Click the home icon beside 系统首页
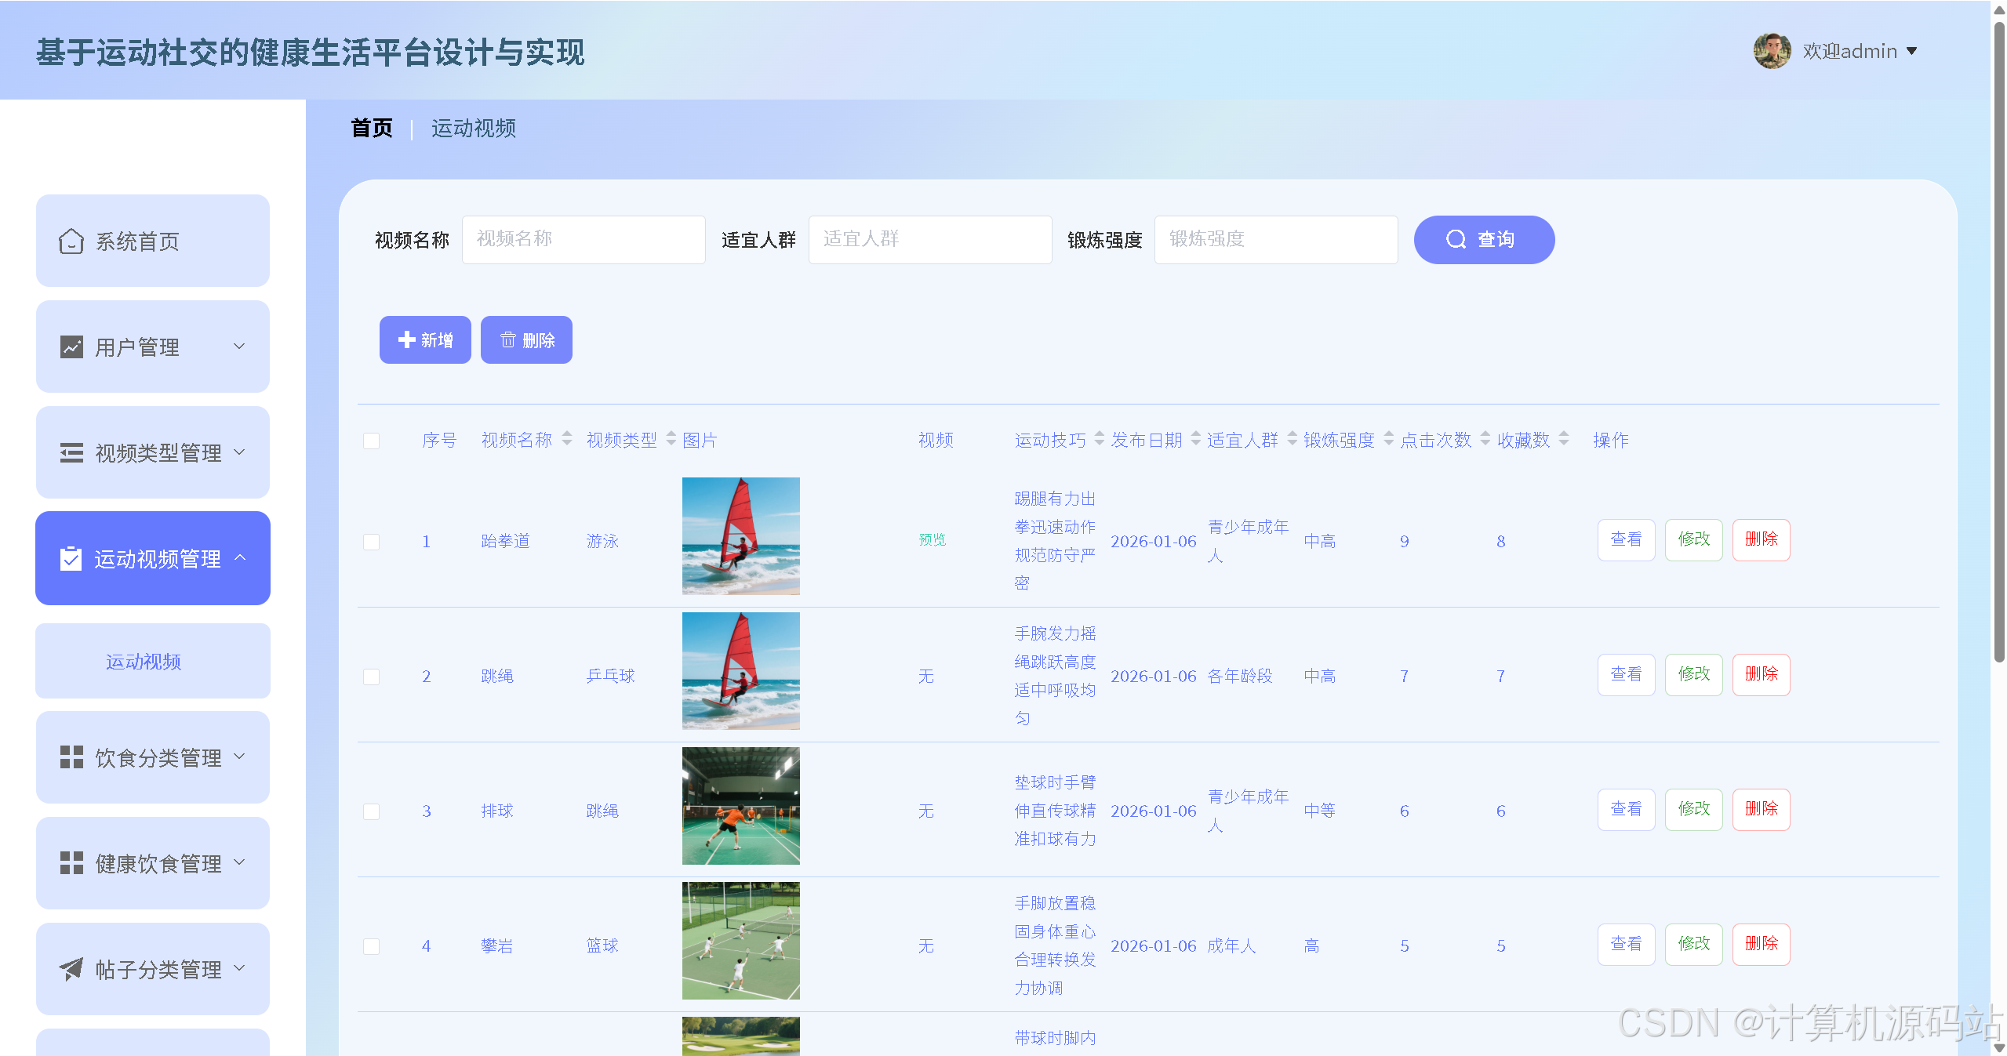Screen dimensions: 2007x1056 (x=71, y=241)
